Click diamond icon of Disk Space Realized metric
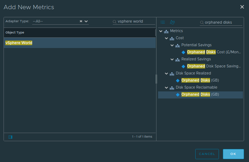The image size is (249, 162). coord(178,80)
